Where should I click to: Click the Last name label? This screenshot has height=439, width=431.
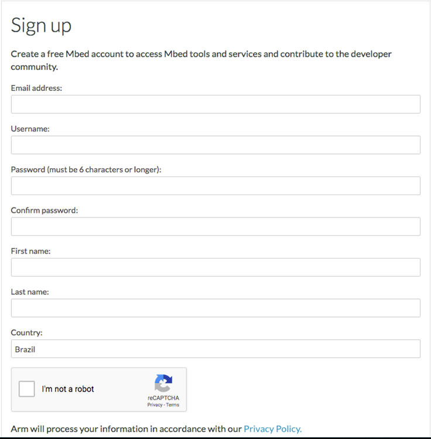pyautogui.click(x=30, y=292)
